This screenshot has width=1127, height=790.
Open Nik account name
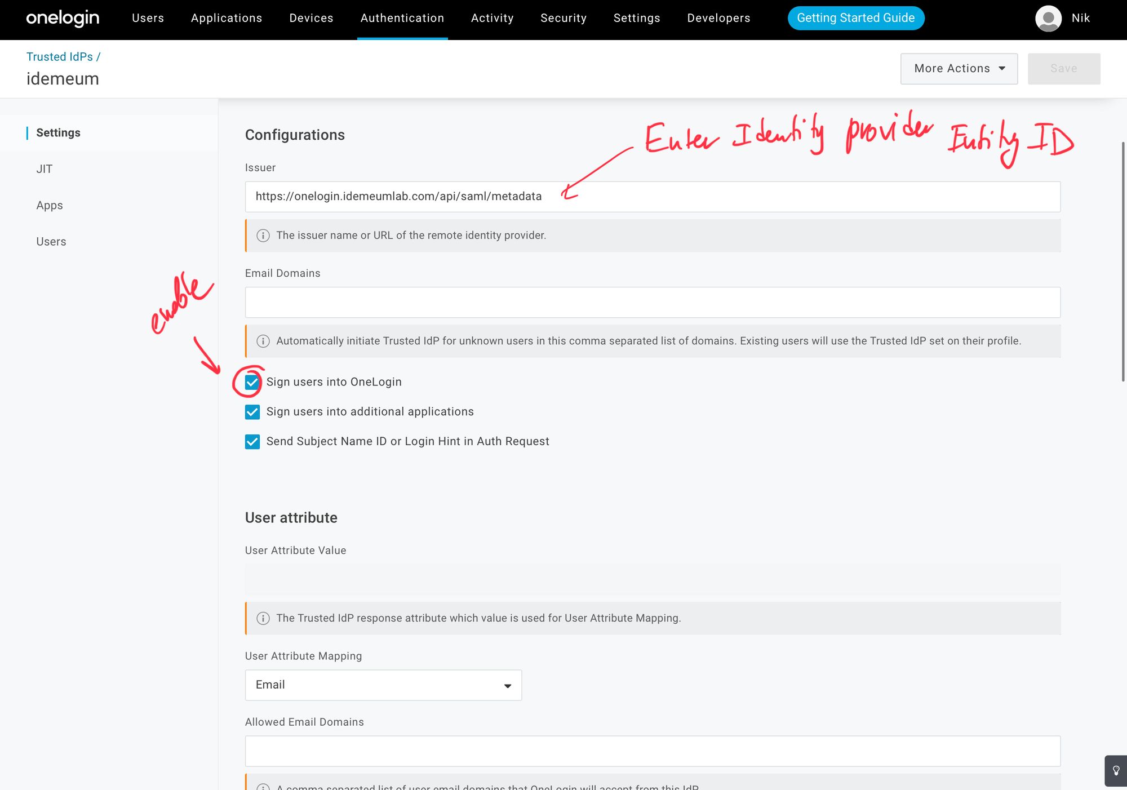coord(1081,18)
